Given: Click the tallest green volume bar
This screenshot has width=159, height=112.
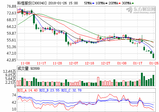Looking at the screenshot, I should (x=142, y=79).
